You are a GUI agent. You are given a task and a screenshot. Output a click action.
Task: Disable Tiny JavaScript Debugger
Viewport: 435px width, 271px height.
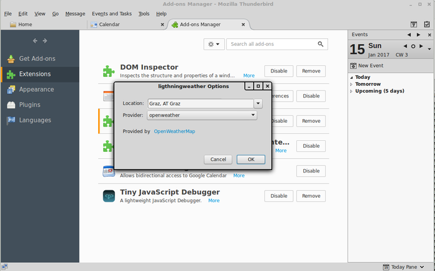point(279,196)
